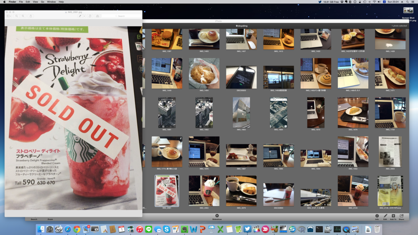
Task: Open Finder from the Dock
Action: 41,229
